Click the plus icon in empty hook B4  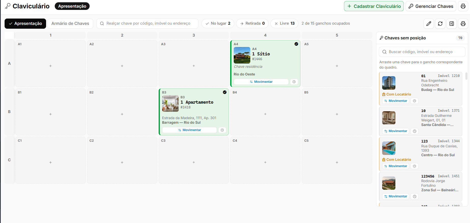pyautogui.click(x=265, y=114)
